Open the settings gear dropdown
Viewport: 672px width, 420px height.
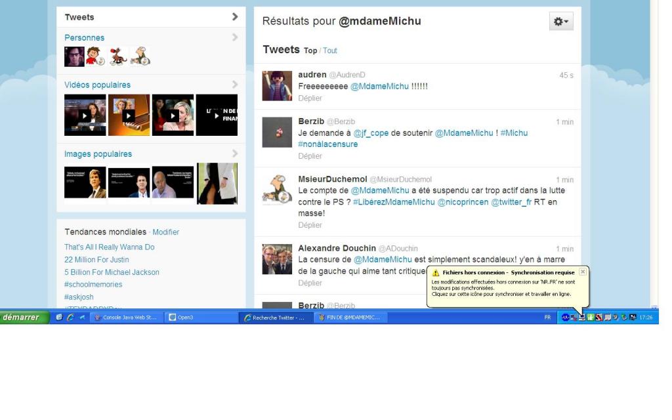(561, 22)
